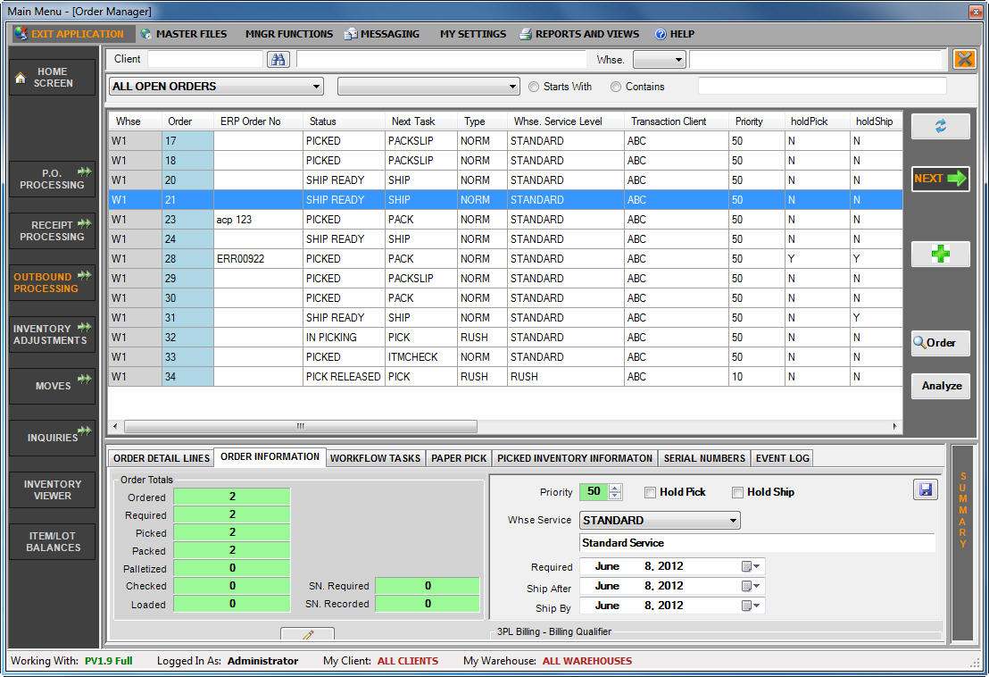Click the green plus icon to add order
The image size is (989, 677).
(x=940, y=254)
